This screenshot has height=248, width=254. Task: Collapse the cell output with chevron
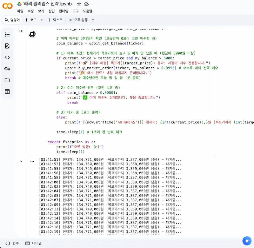[x=21, y=161]
